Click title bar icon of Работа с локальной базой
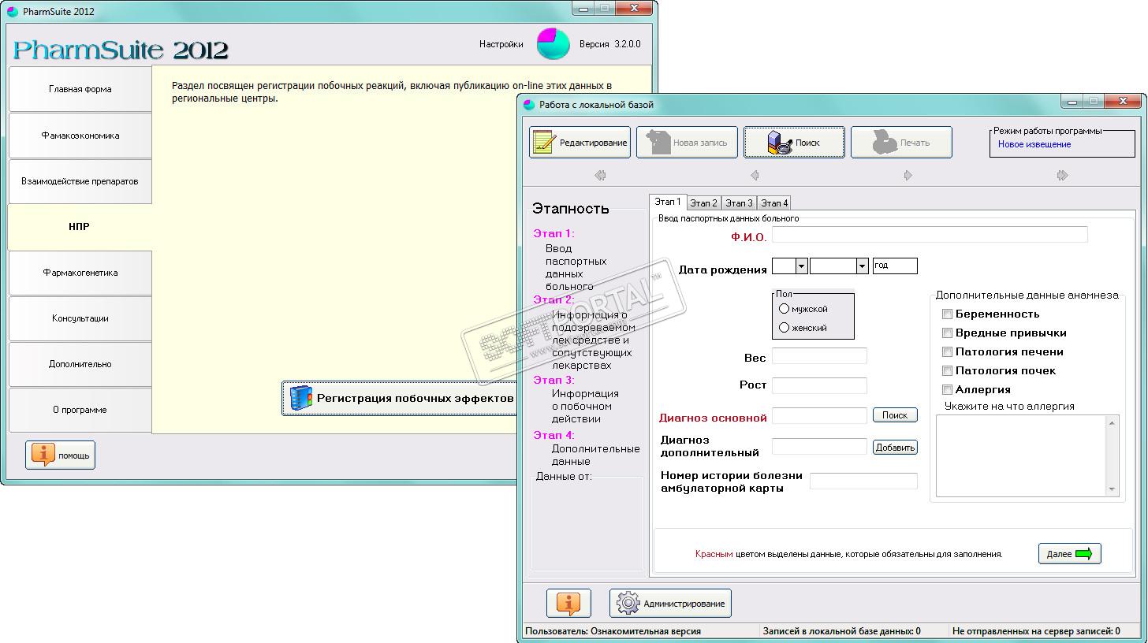The image size is (1148, 643). [529, 105]
